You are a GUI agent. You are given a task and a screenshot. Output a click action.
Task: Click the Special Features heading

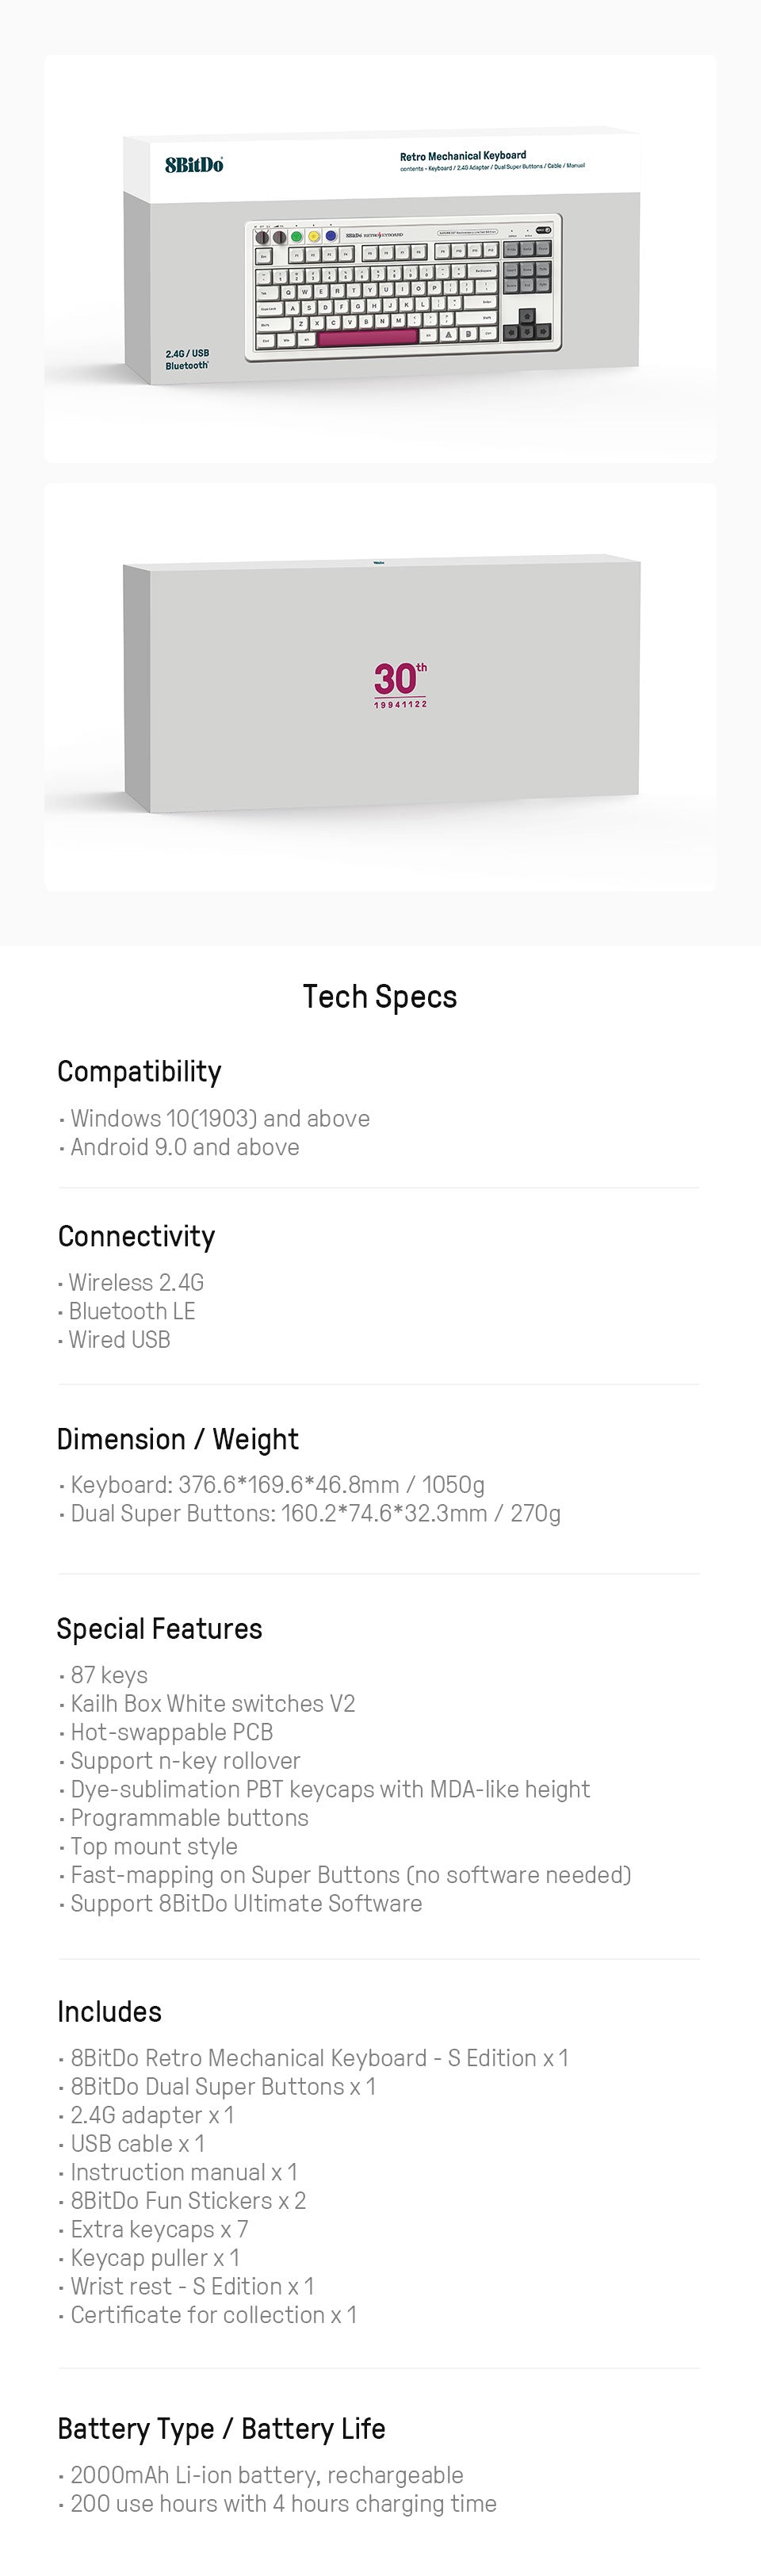click(159, 1629)
